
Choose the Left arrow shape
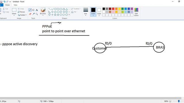click(64, 12)
